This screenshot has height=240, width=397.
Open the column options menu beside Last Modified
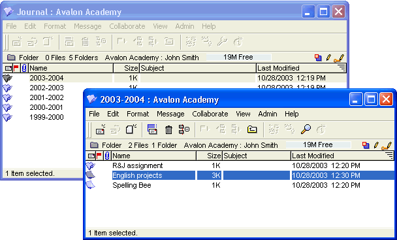point(389,155)
